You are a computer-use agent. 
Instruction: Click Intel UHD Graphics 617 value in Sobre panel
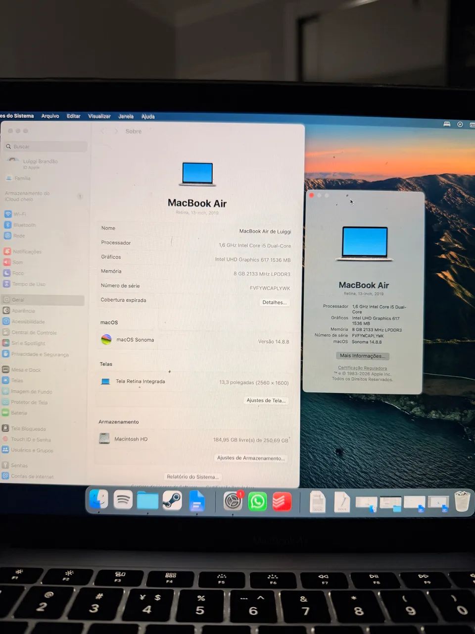coord(253,260)
